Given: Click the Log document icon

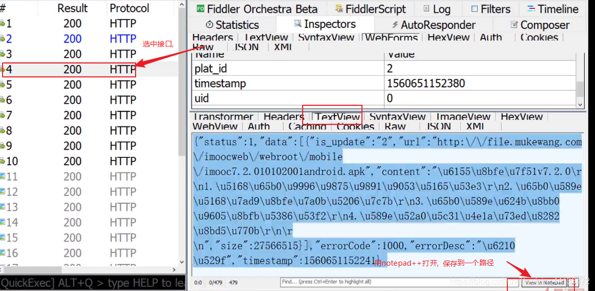Looking at the screenshot, I should point(426,9).
